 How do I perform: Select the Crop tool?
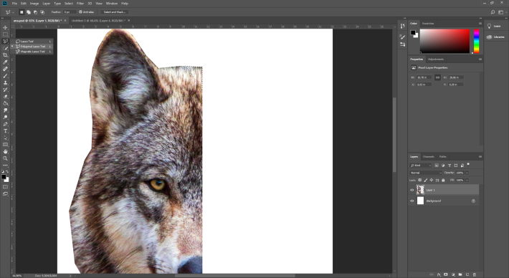(x=5, y=55)
